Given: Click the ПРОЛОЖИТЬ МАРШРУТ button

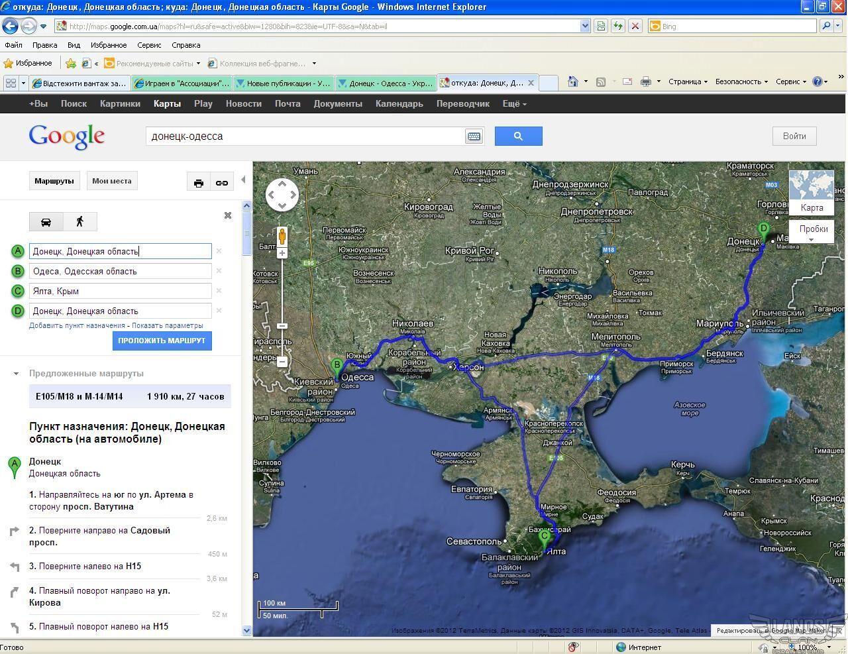Looking at the screenshot, I should click(162, 341).
